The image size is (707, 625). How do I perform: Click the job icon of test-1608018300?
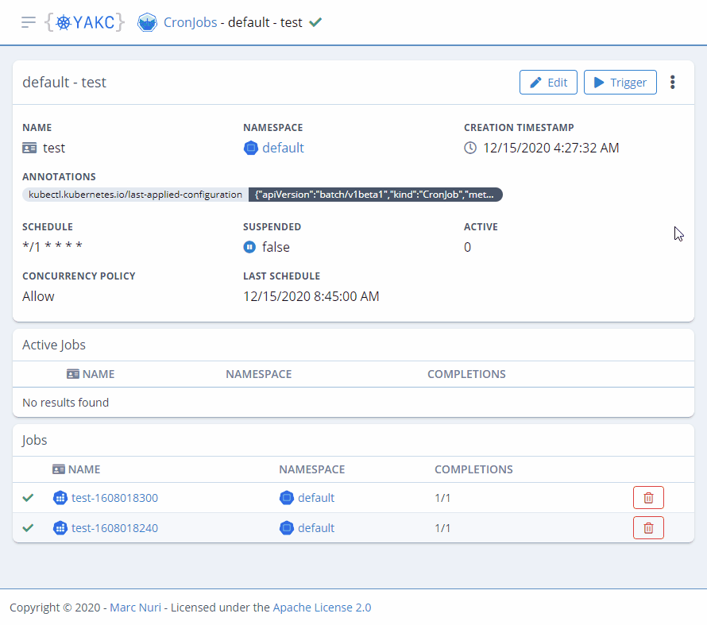[x=60, y=498]
